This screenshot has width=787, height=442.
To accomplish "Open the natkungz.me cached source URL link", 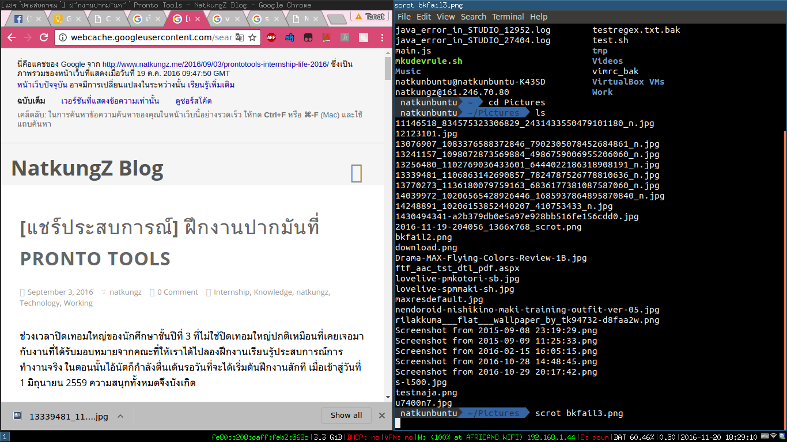I will coord(215,64).
